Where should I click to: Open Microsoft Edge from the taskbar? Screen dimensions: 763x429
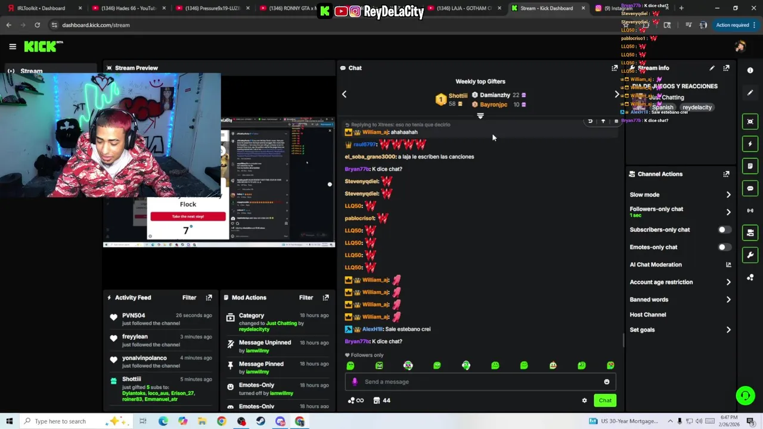point(163,421)
